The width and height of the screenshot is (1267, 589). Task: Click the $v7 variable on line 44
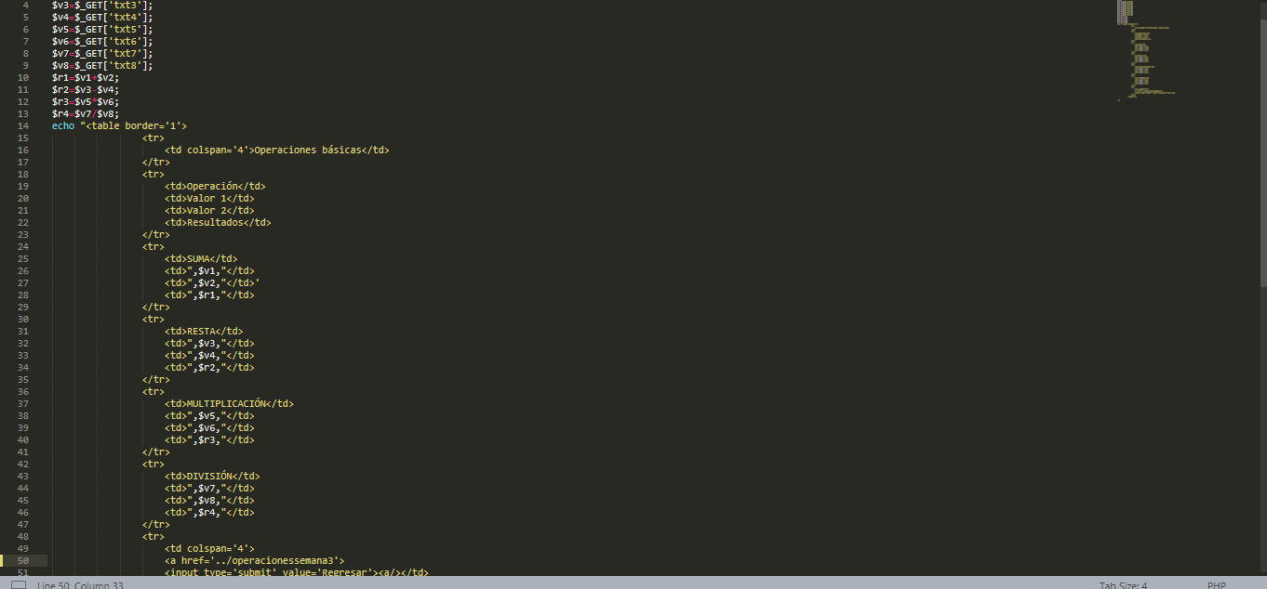pos(207,488)
